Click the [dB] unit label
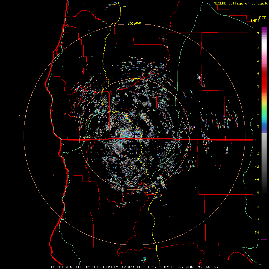Screen dimensions: 269x269 tap(255, 21)
